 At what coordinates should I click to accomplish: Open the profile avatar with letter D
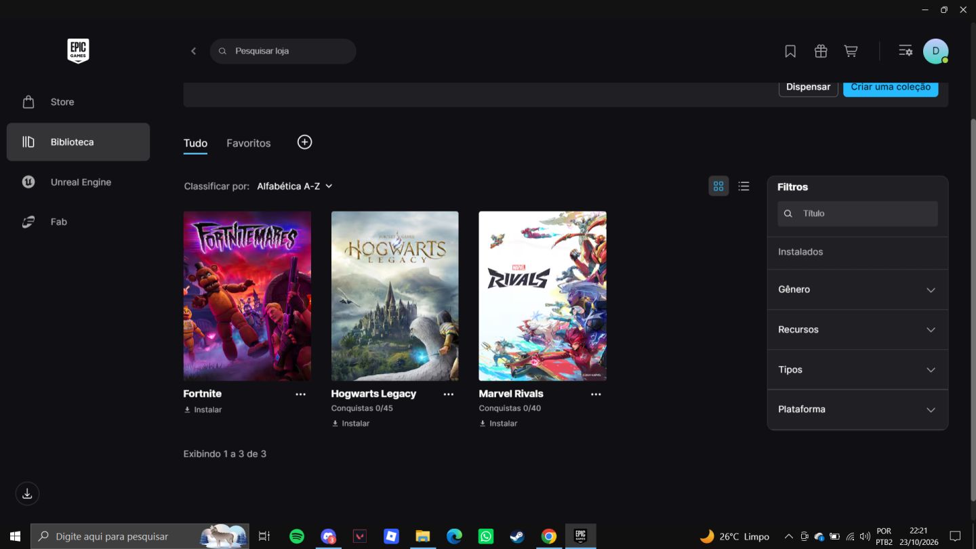click(x=935, y=51)
